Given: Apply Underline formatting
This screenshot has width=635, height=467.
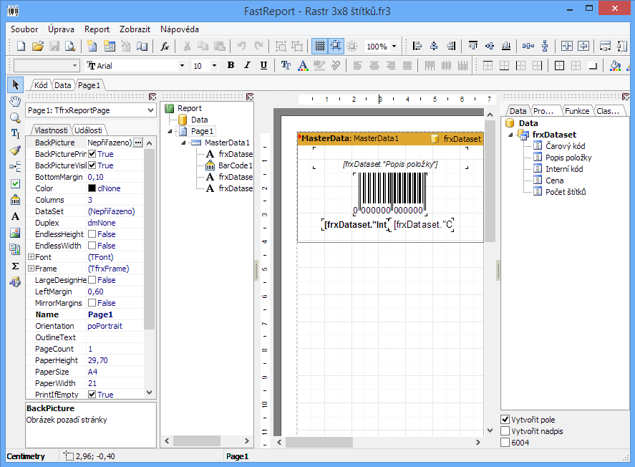Looking at the screenshot, I should coord(263,65).
